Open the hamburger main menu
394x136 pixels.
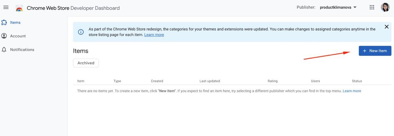(x=6, y=7)
